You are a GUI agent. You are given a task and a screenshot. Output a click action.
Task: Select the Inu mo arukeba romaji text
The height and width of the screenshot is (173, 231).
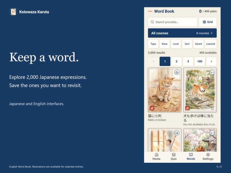coord(200,124)
